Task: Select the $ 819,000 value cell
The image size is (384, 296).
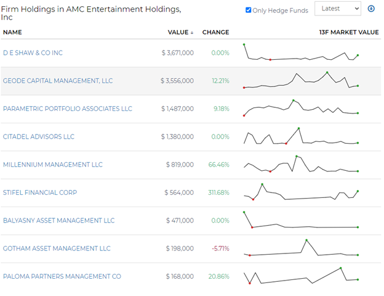Action: pyautogui.click(x=180, y=165)
